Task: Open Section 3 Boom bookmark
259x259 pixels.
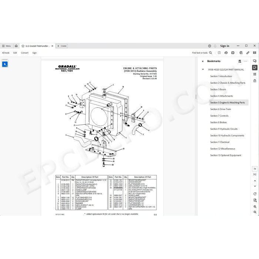Action: tap(218, 90)
